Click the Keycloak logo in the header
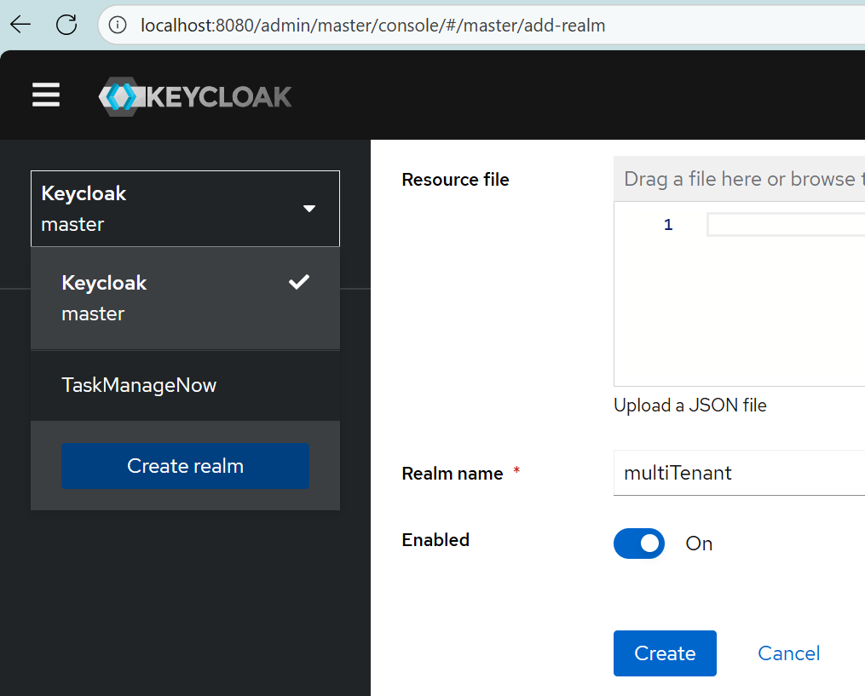The width and height of the screenshot is (865, 696). point(195,96)
